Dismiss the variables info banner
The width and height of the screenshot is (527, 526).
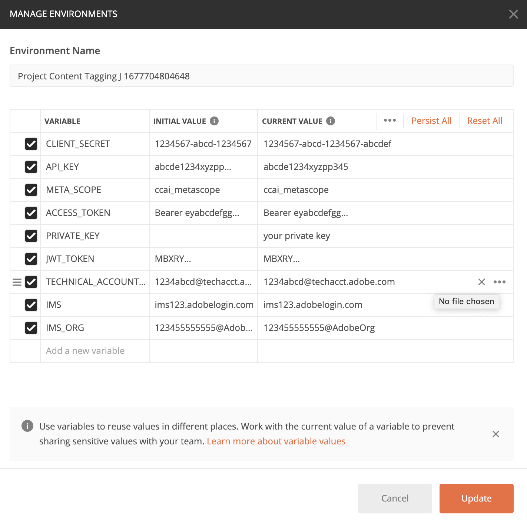pos(495,434)
